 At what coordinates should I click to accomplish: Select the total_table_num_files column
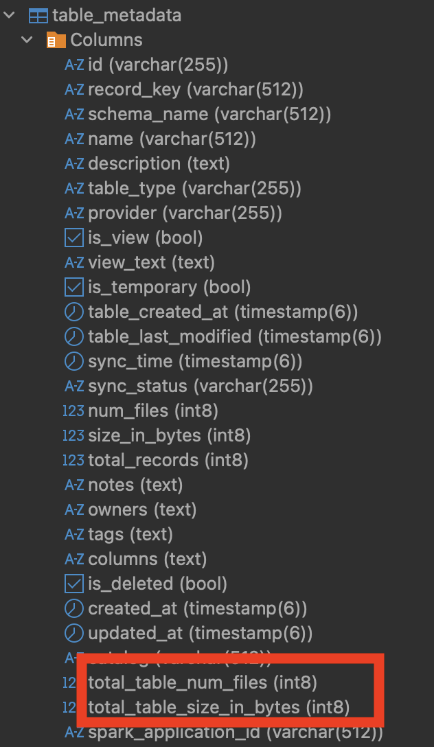199,682
